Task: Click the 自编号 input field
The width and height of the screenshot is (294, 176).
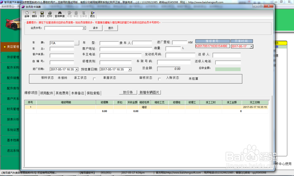Action: tap(62, 62)
